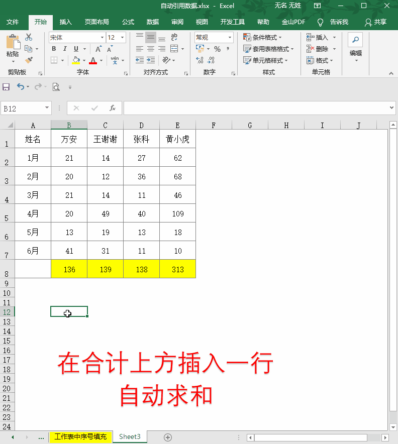Increase indent
Image resolution: width=398 pixels, height=444 pixels.
click(151, 60)
